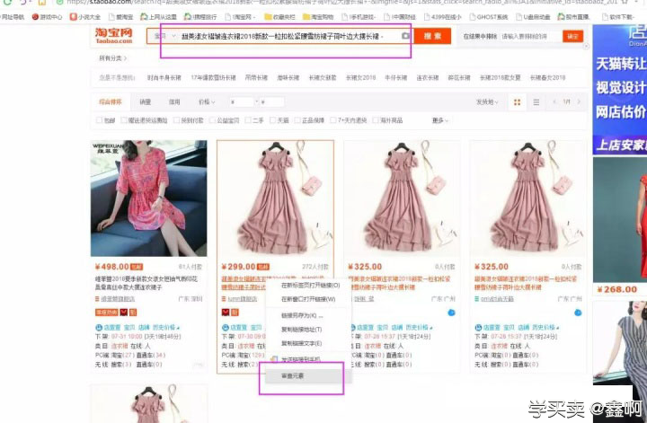Go to next results page arrow
Screen dimensions: 647x423
[x=579, y=101]
